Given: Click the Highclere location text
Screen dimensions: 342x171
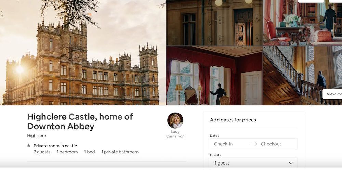Looking at the screenshot, I should tap(37, 136).
